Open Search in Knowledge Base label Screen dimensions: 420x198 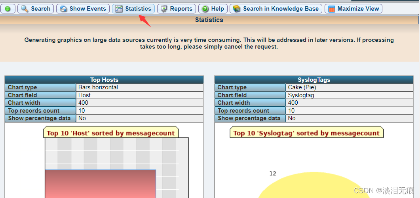tap(281, 9)
